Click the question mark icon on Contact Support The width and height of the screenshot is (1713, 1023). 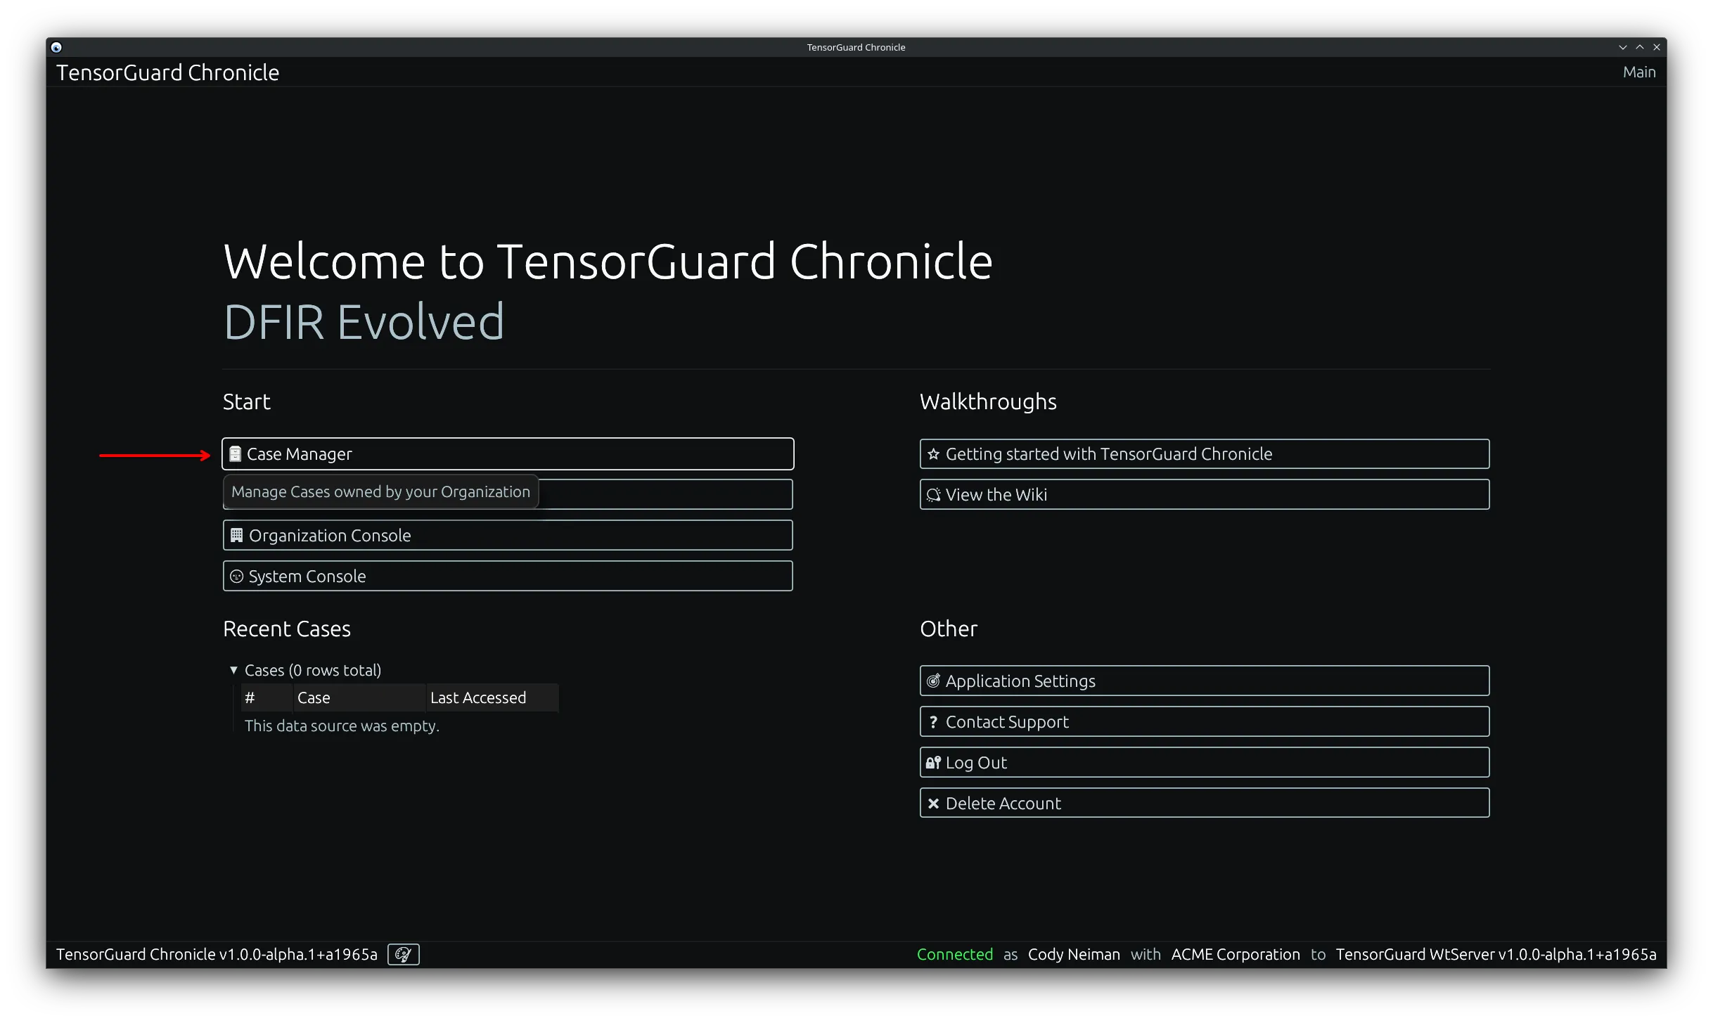click(933, 721)
